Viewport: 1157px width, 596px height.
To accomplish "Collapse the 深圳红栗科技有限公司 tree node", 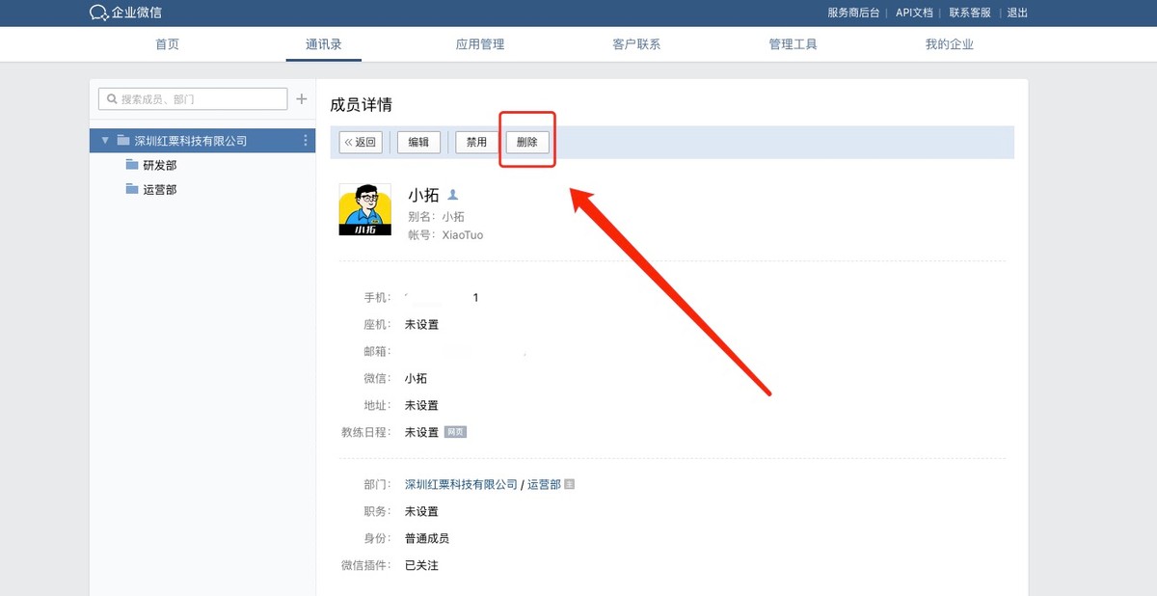I will click(x=105, y=140).
